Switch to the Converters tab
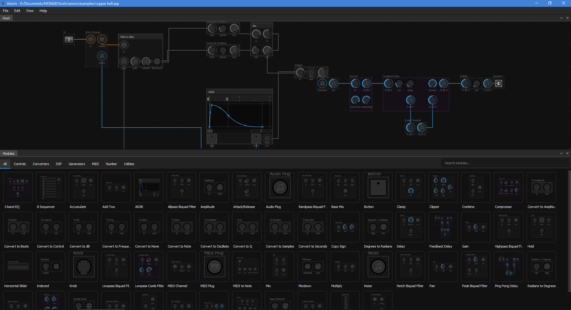The width and height of the screenshot is (571, 310). click(41, 164)
